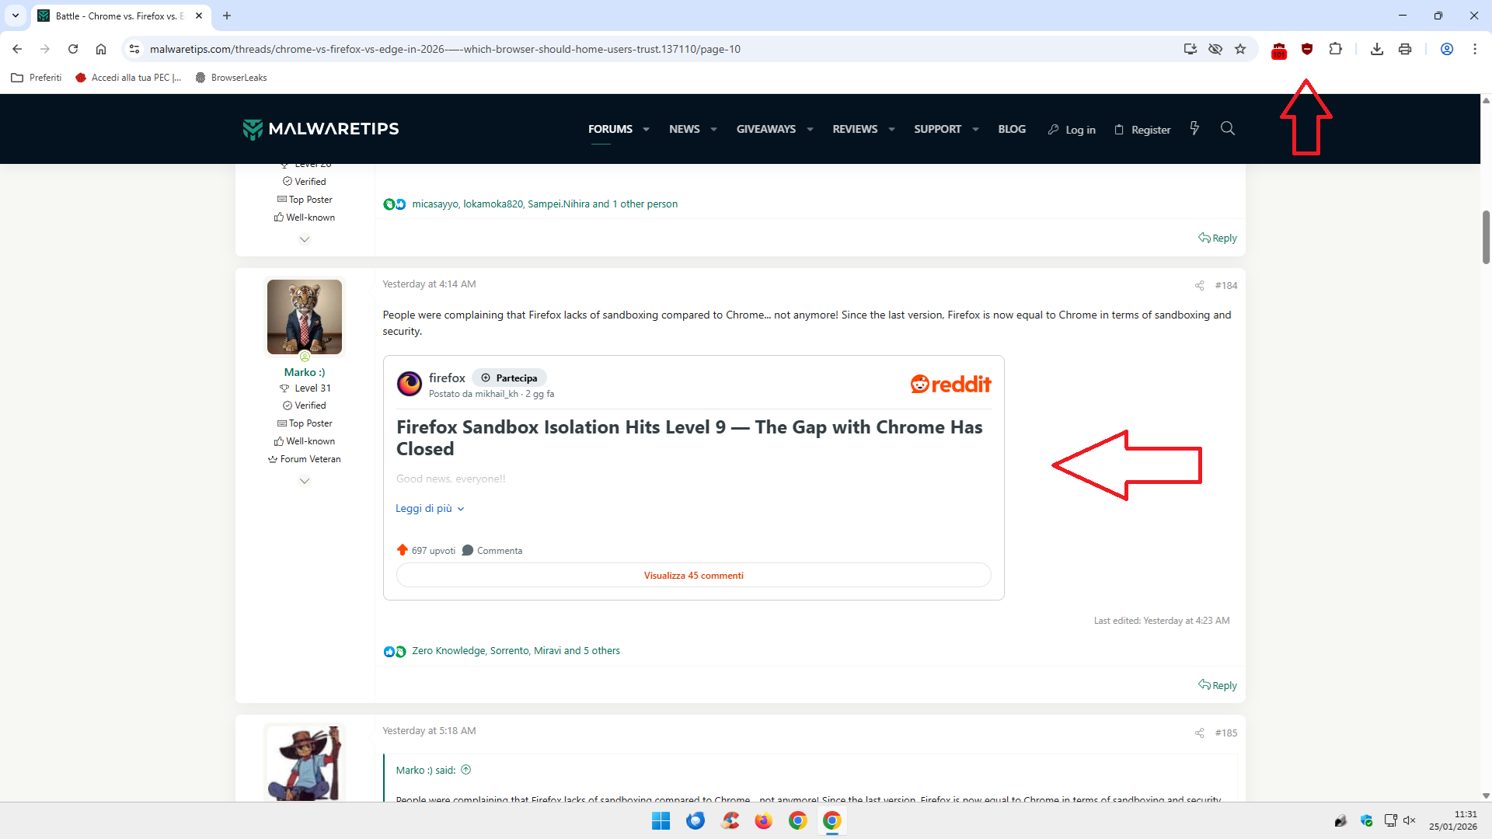
Task: Reply to post #184
Action: click(x=1218, y=685)
